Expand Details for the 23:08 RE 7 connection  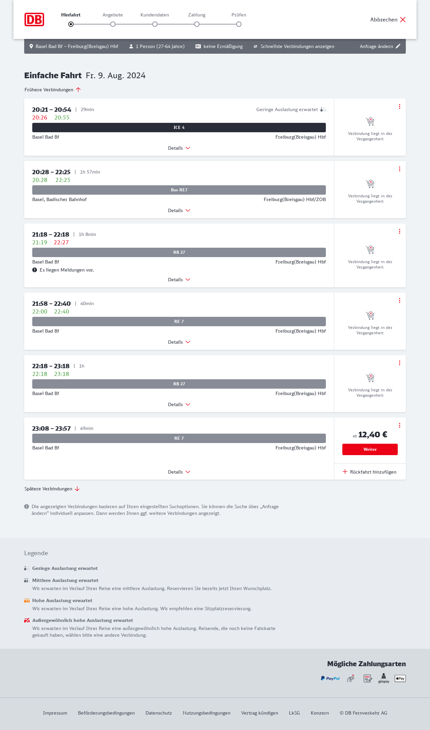[x=179, y=472]
